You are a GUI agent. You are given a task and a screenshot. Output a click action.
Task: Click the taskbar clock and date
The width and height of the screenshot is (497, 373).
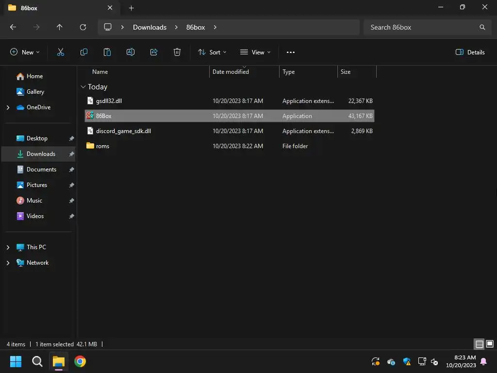point(461,361)
